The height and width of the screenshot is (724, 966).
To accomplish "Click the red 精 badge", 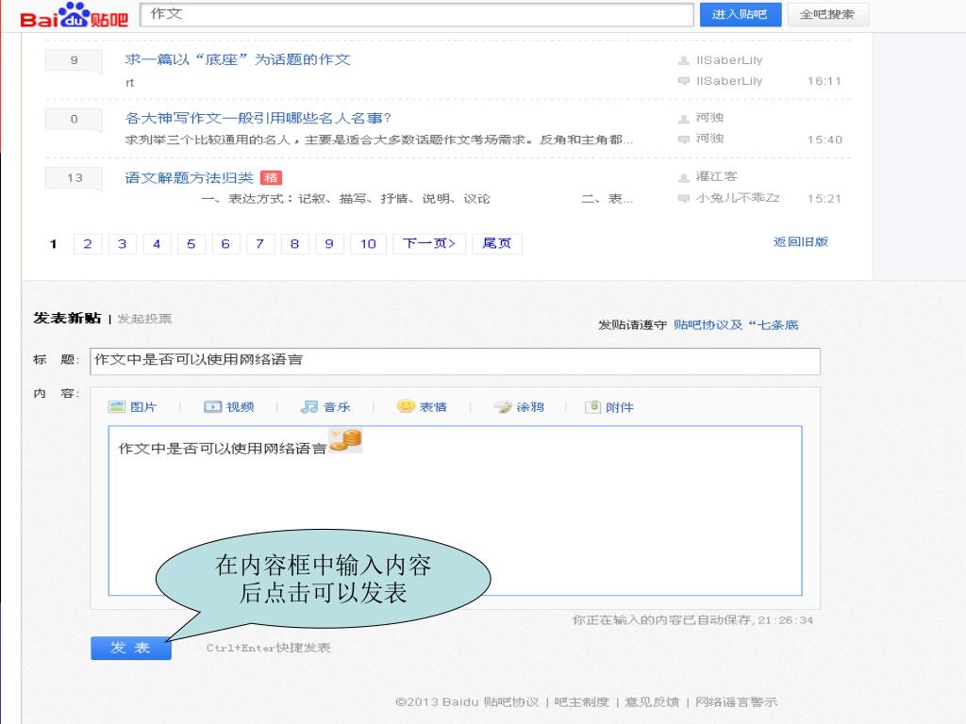I will point(271,178).
